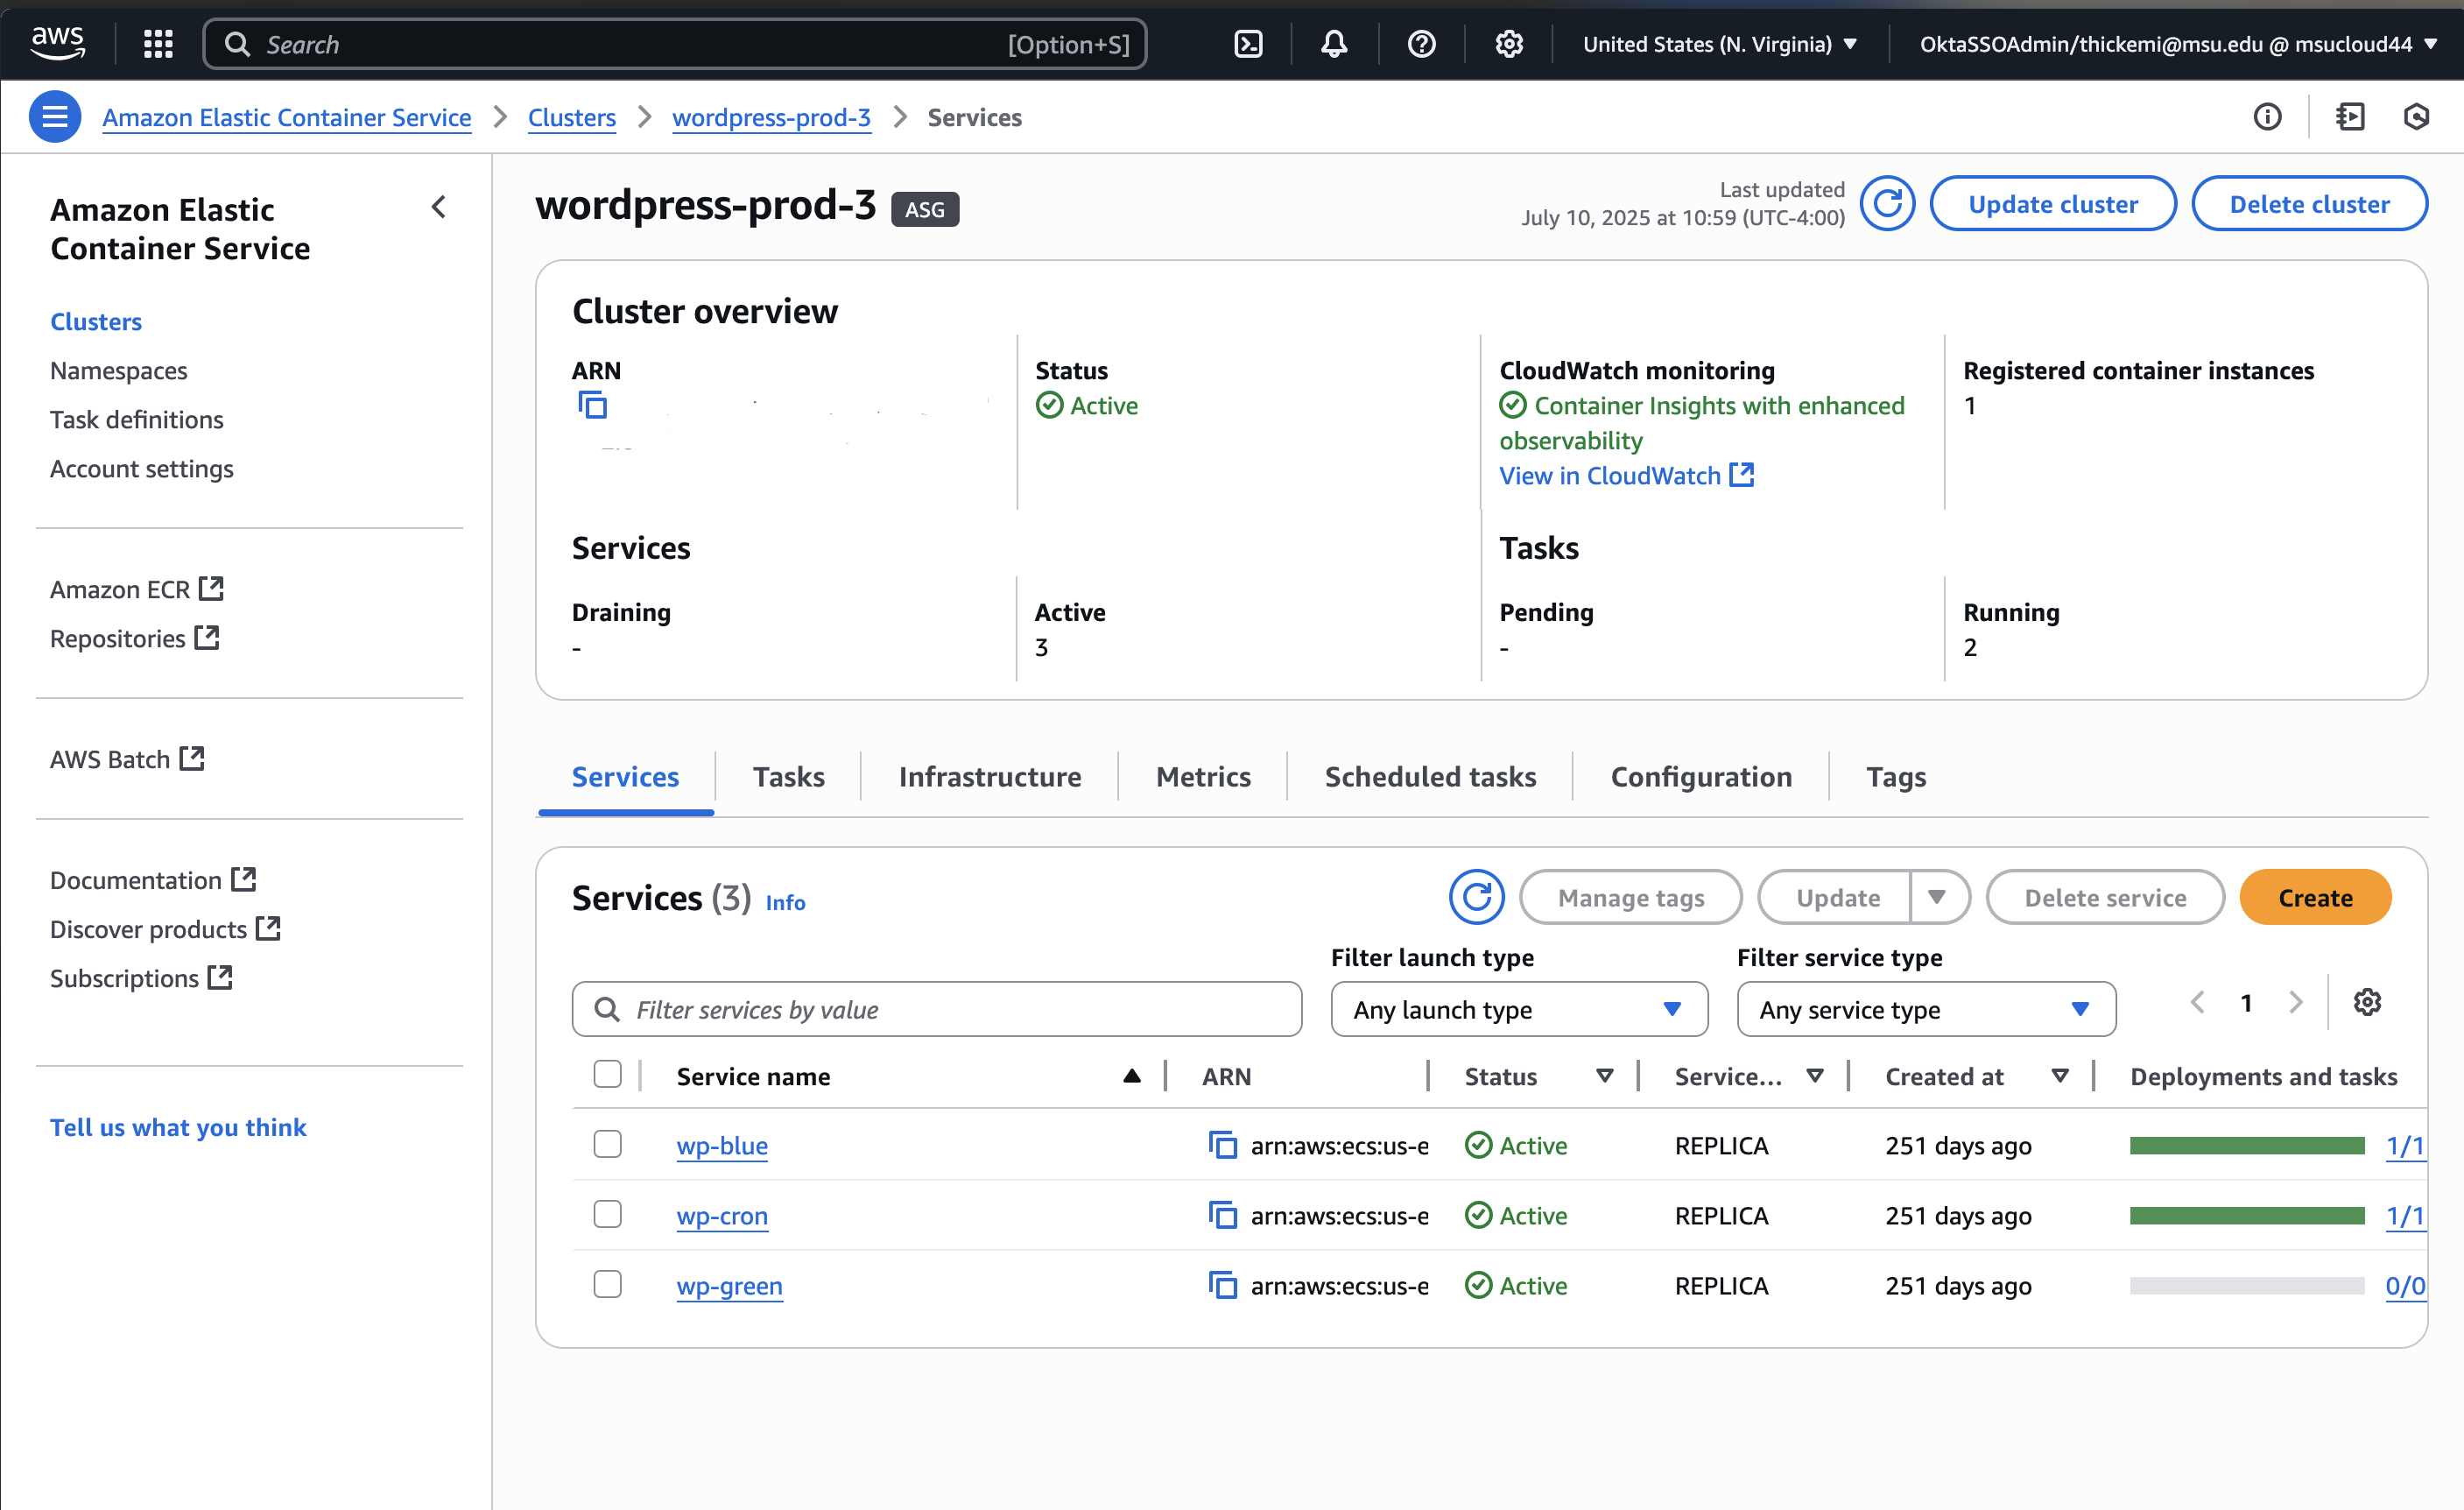Open the help question mark menu
2464x1510 pixels.
pos(1421,43)
